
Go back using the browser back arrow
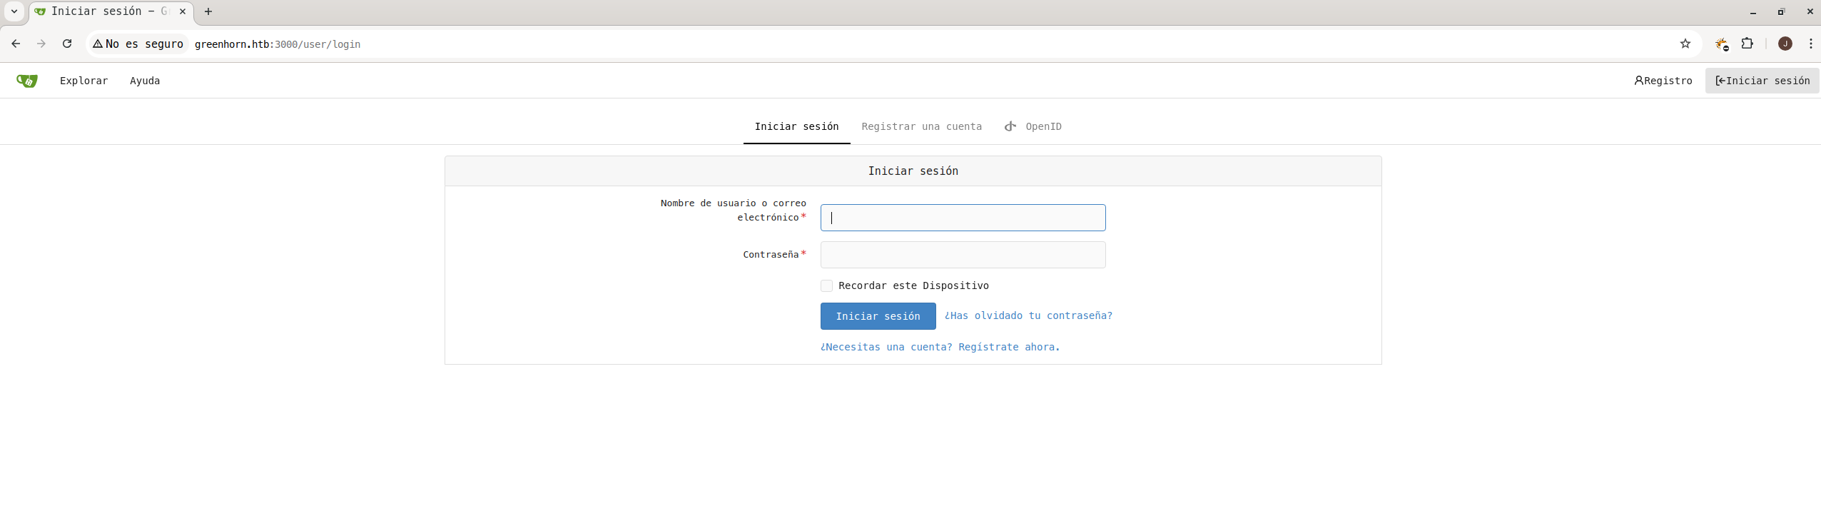click(16, 44)
